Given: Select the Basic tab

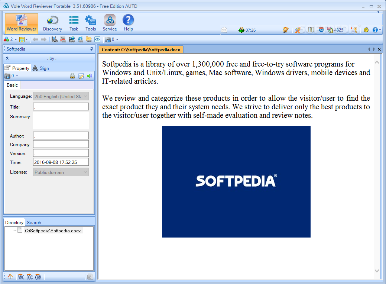Looking at the screenshot, I should [12, 85].
